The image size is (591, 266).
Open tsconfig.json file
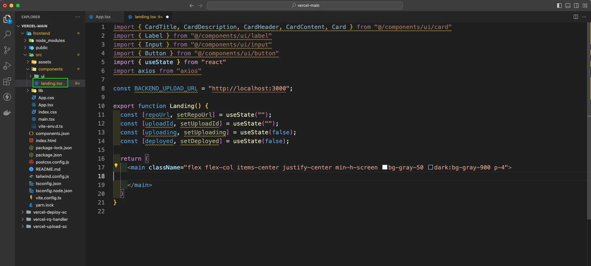48,183
